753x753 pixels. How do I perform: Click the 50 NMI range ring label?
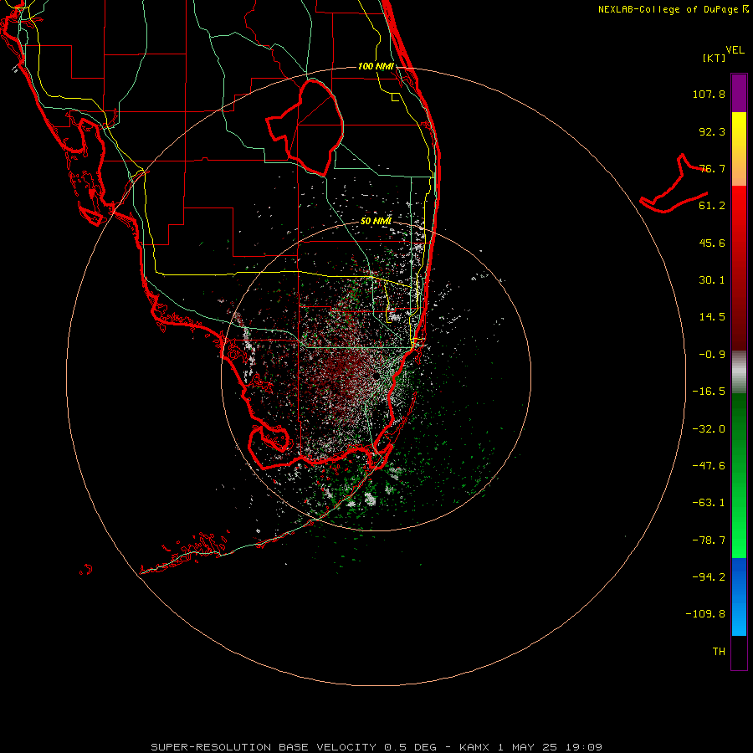(x=376, y=221)
